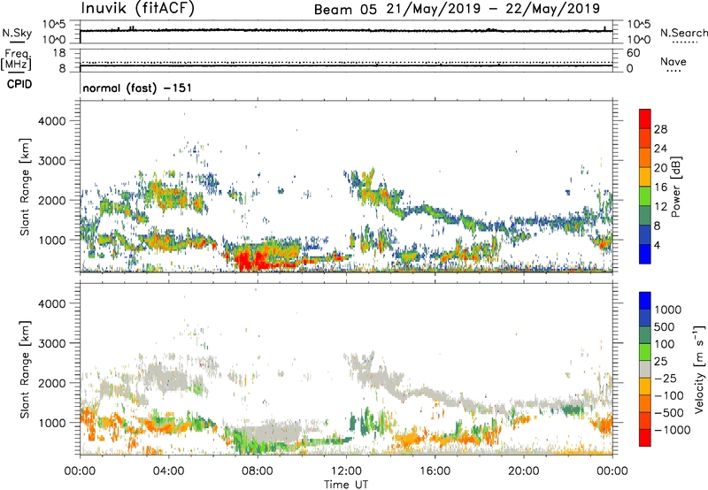Click the noise sky trace in top panel
708x490 pixels.
tap(346, 30)
